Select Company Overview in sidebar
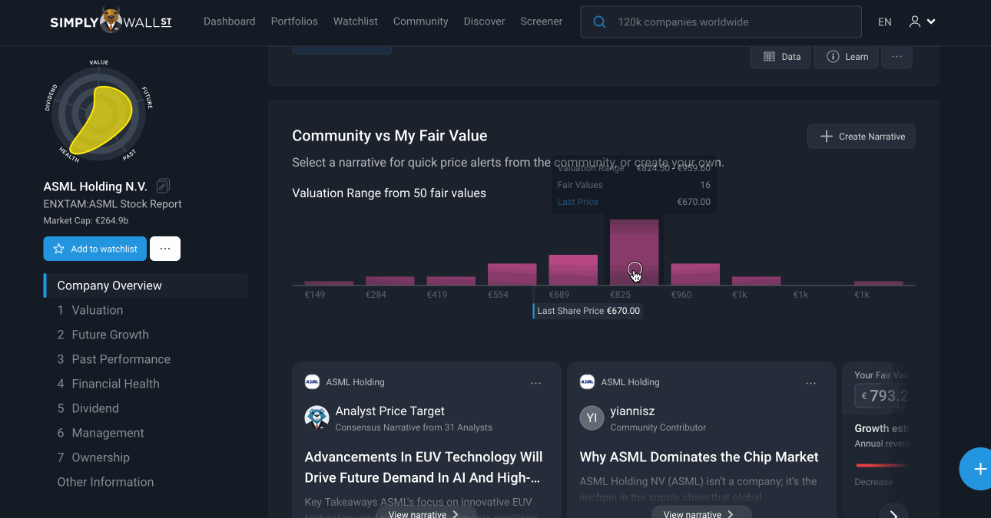Image resolution: width=991 pixels, height=518 pixels. (x=146, y=285)
